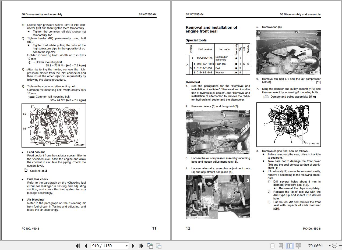Click page number 11 at page bottom
The image size is (342, 250).
[x=154, y=228]
